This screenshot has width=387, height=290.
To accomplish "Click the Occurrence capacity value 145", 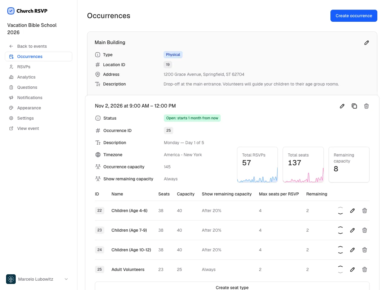I will click(x=167, y=167).
